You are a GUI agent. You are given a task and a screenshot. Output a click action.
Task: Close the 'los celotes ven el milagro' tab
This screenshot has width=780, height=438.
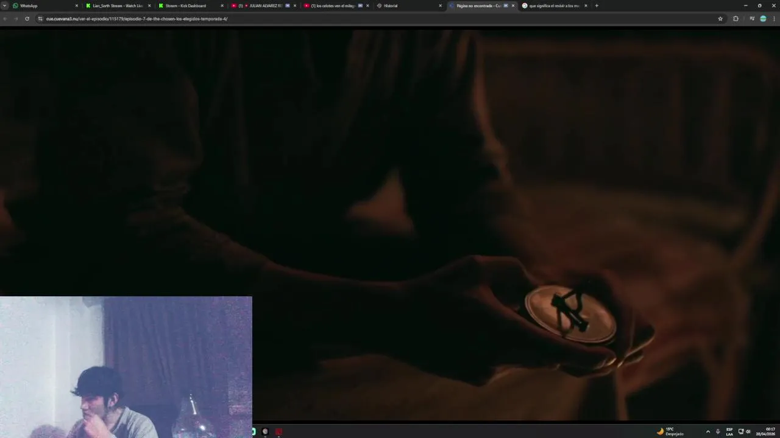(367, 5)
